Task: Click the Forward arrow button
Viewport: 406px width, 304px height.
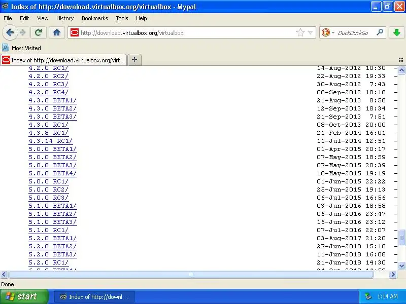Action: pos(23,32)
